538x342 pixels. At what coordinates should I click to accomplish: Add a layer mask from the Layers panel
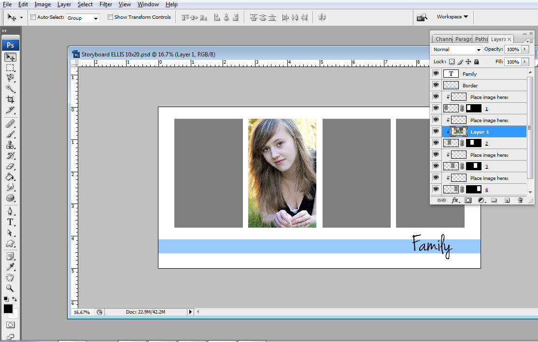tap(467, 200)
